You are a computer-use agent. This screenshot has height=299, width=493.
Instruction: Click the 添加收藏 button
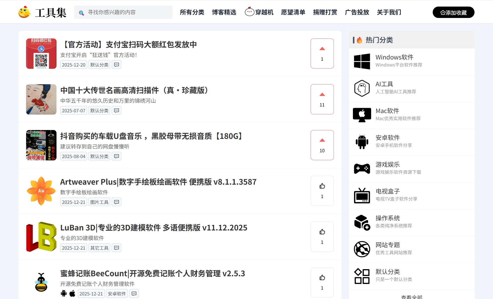point(453,12)
